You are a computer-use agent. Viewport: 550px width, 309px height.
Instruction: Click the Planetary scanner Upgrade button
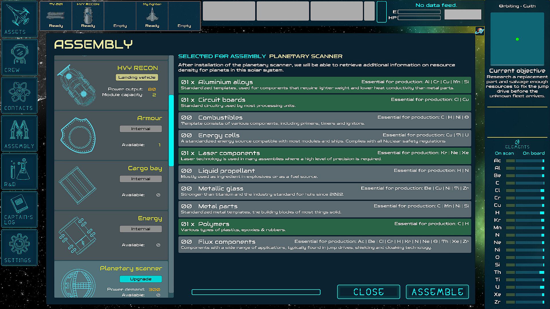tap(141, 279)
